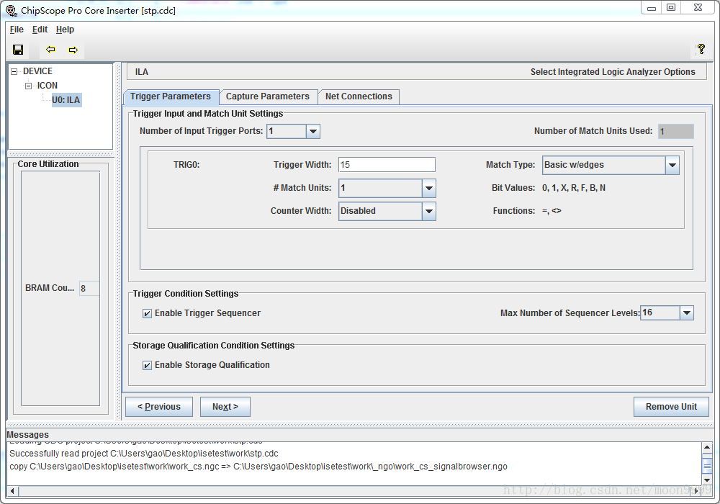The width and height of the screenshot is (720, 504).
Task: Minimize the ChipScope window
Action: click(x=651, y=8)
